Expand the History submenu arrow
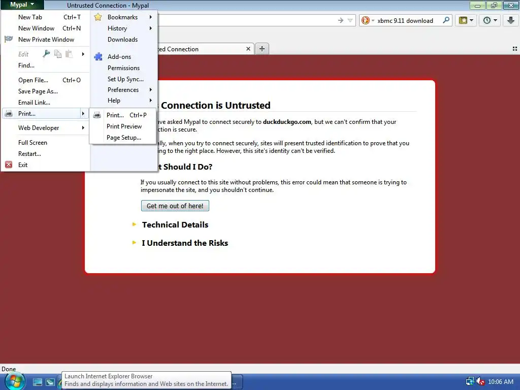Screen dimensions: 520x390 point(150,28)
